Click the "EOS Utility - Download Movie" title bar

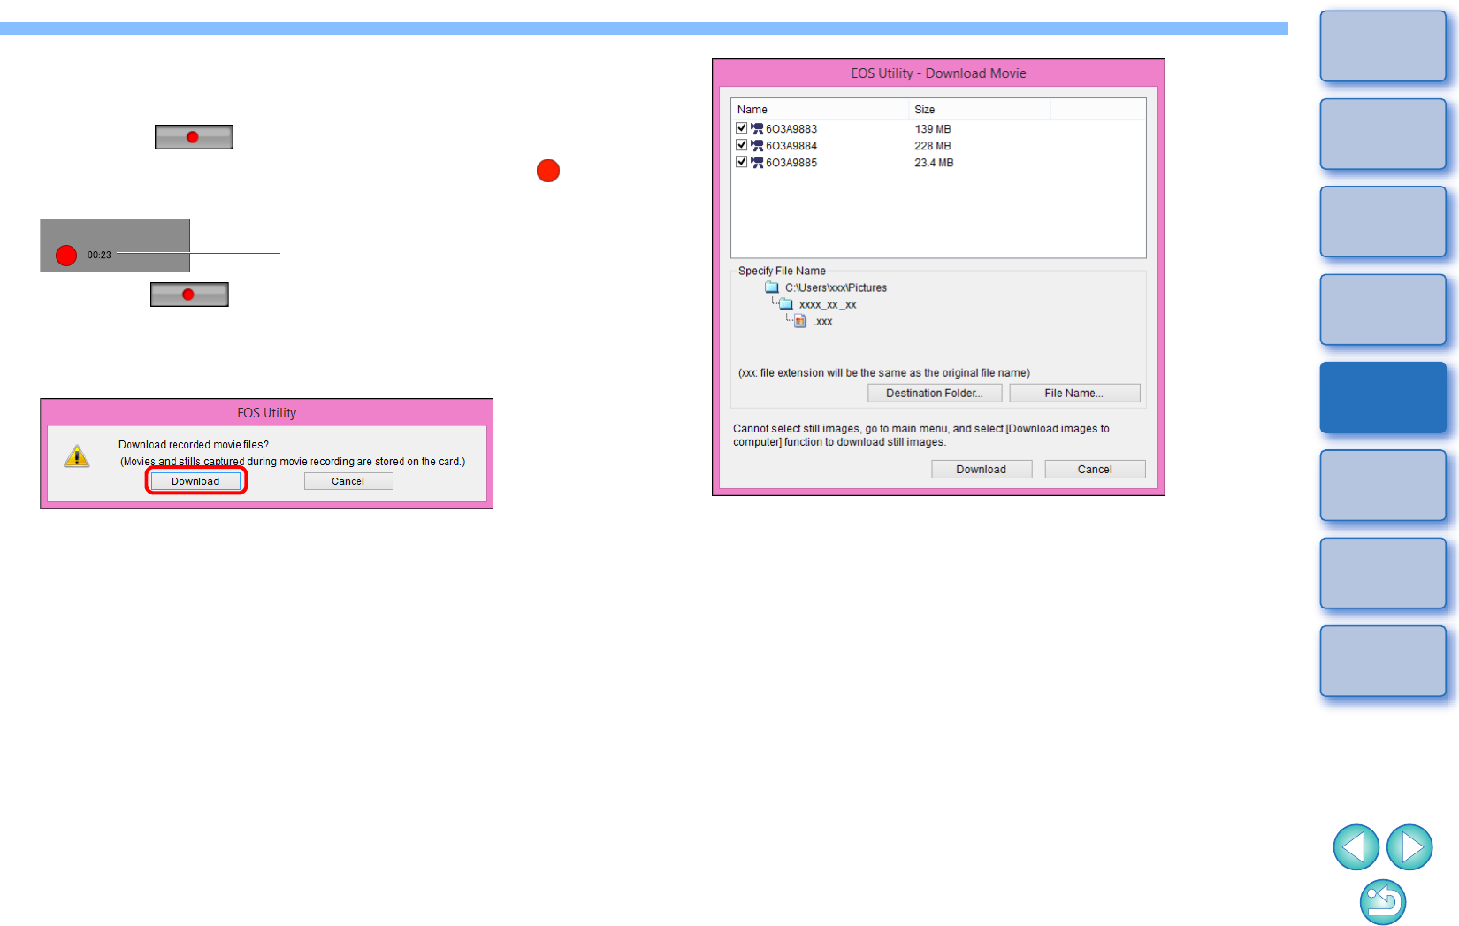pos(938,73)
